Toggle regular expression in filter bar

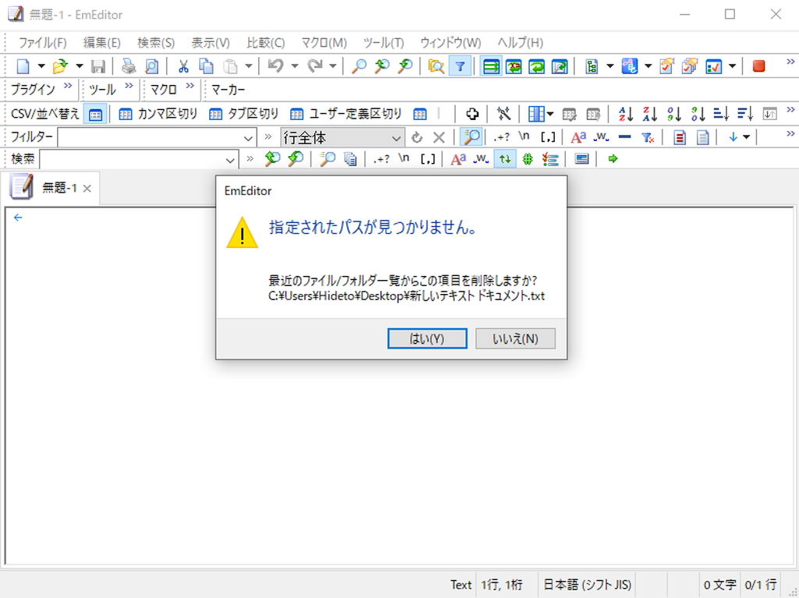tap(502, 137)
